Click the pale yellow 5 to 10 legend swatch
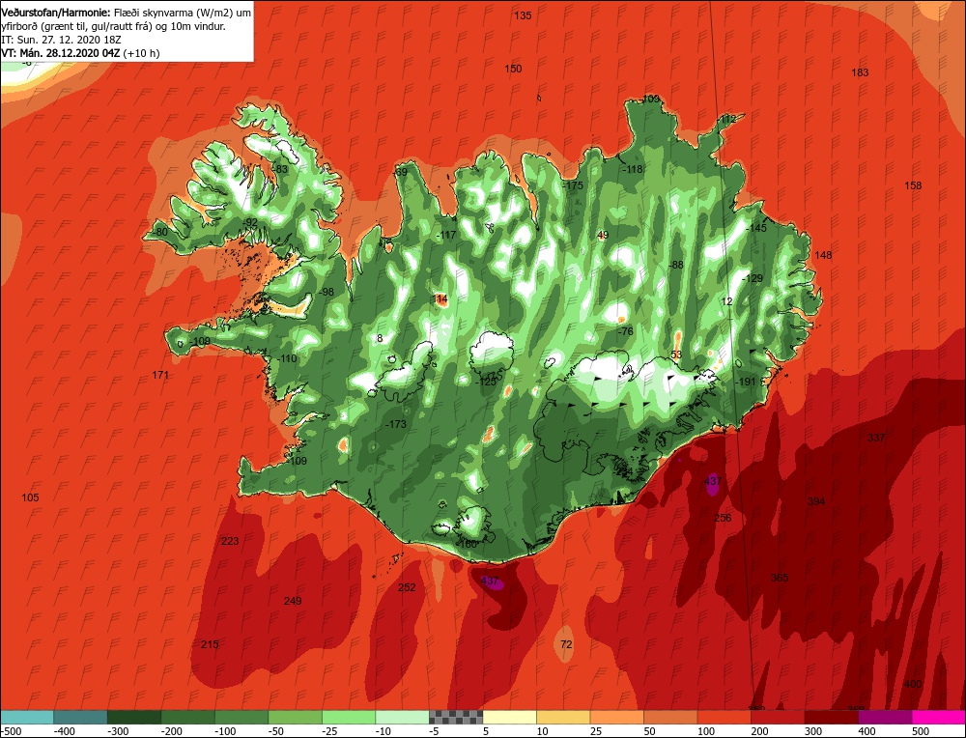 pyautogui.click(x=509, y=717)
